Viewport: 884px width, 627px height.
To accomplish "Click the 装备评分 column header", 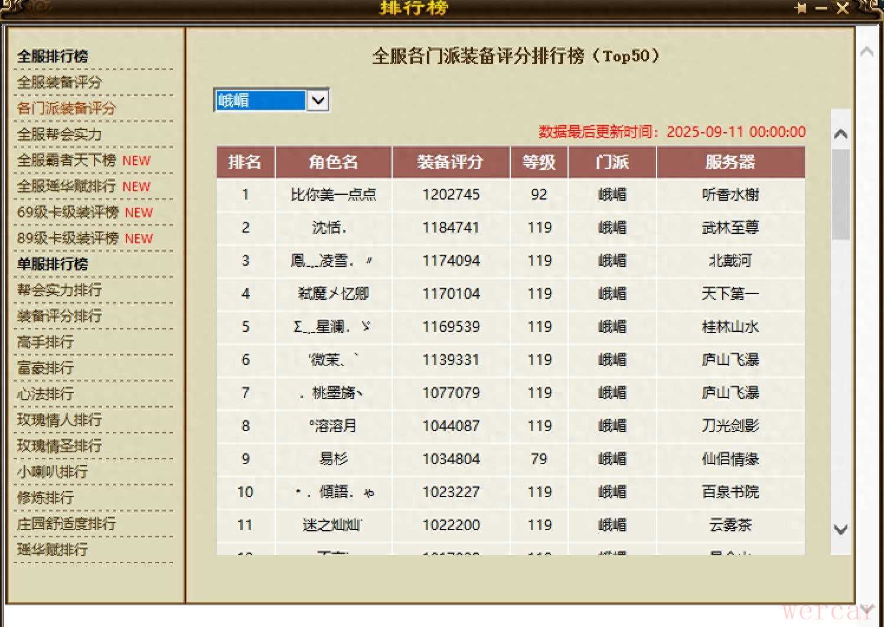I will click(x=451, y=162).
